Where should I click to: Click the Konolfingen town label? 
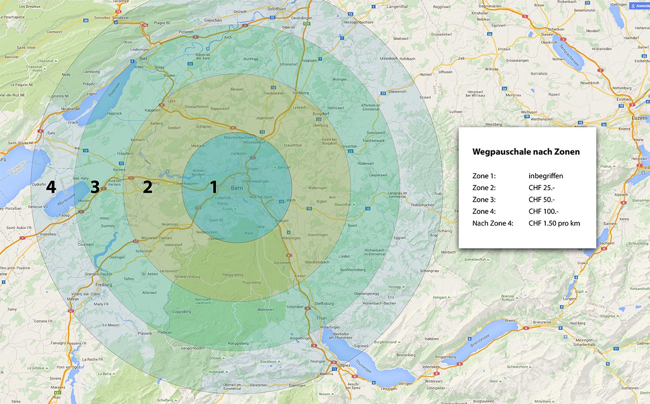(319, 235)
